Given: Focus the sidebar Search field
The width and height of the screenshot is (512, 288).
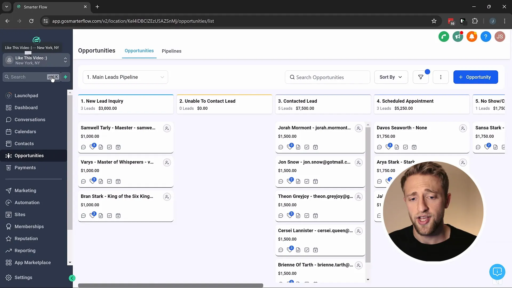Looking at the screenshot, I should tap(31, 77).
